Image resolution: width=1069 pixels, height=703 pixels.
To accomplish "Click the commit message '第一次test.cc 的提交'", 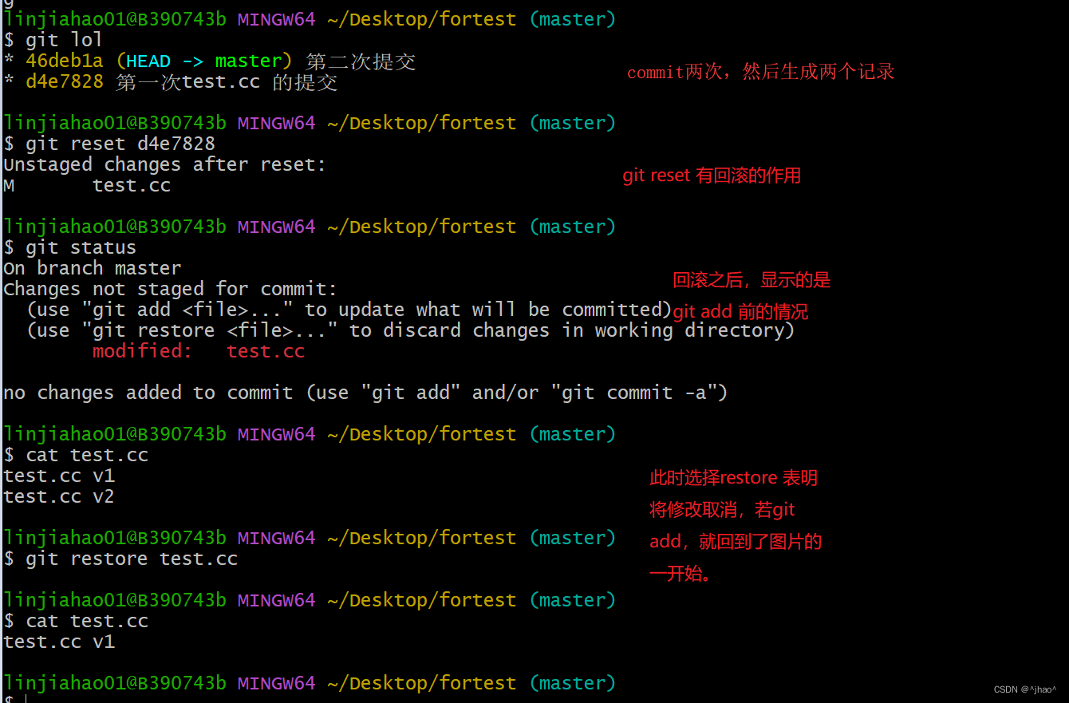I will point(227,82).
